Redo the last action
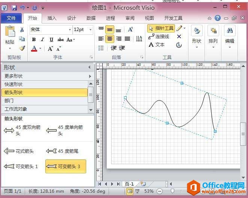This screenshot has width=248, height=198. click(34, 8)
